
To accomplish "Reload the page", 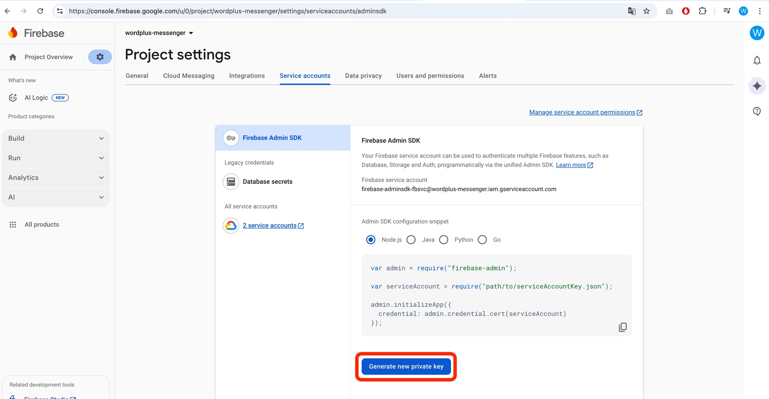I will point(40,11).
